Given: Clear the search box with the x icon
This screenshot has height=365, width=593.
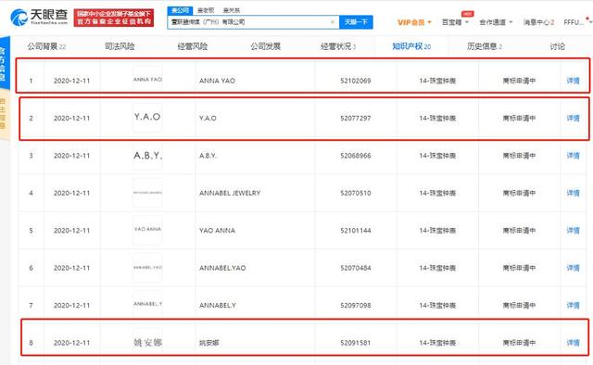Looking at the screenshot, I should [333, 22].
